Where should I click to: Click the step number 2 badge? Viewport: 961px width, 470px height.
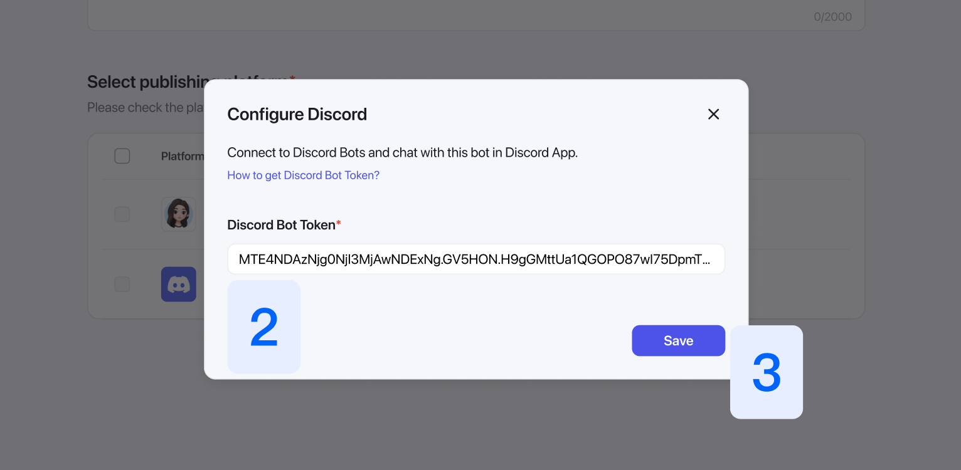263,327
